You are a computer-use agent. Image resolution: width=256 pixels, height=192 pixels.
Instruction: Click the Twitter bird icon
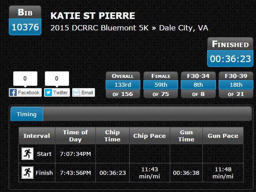(48, 92)
